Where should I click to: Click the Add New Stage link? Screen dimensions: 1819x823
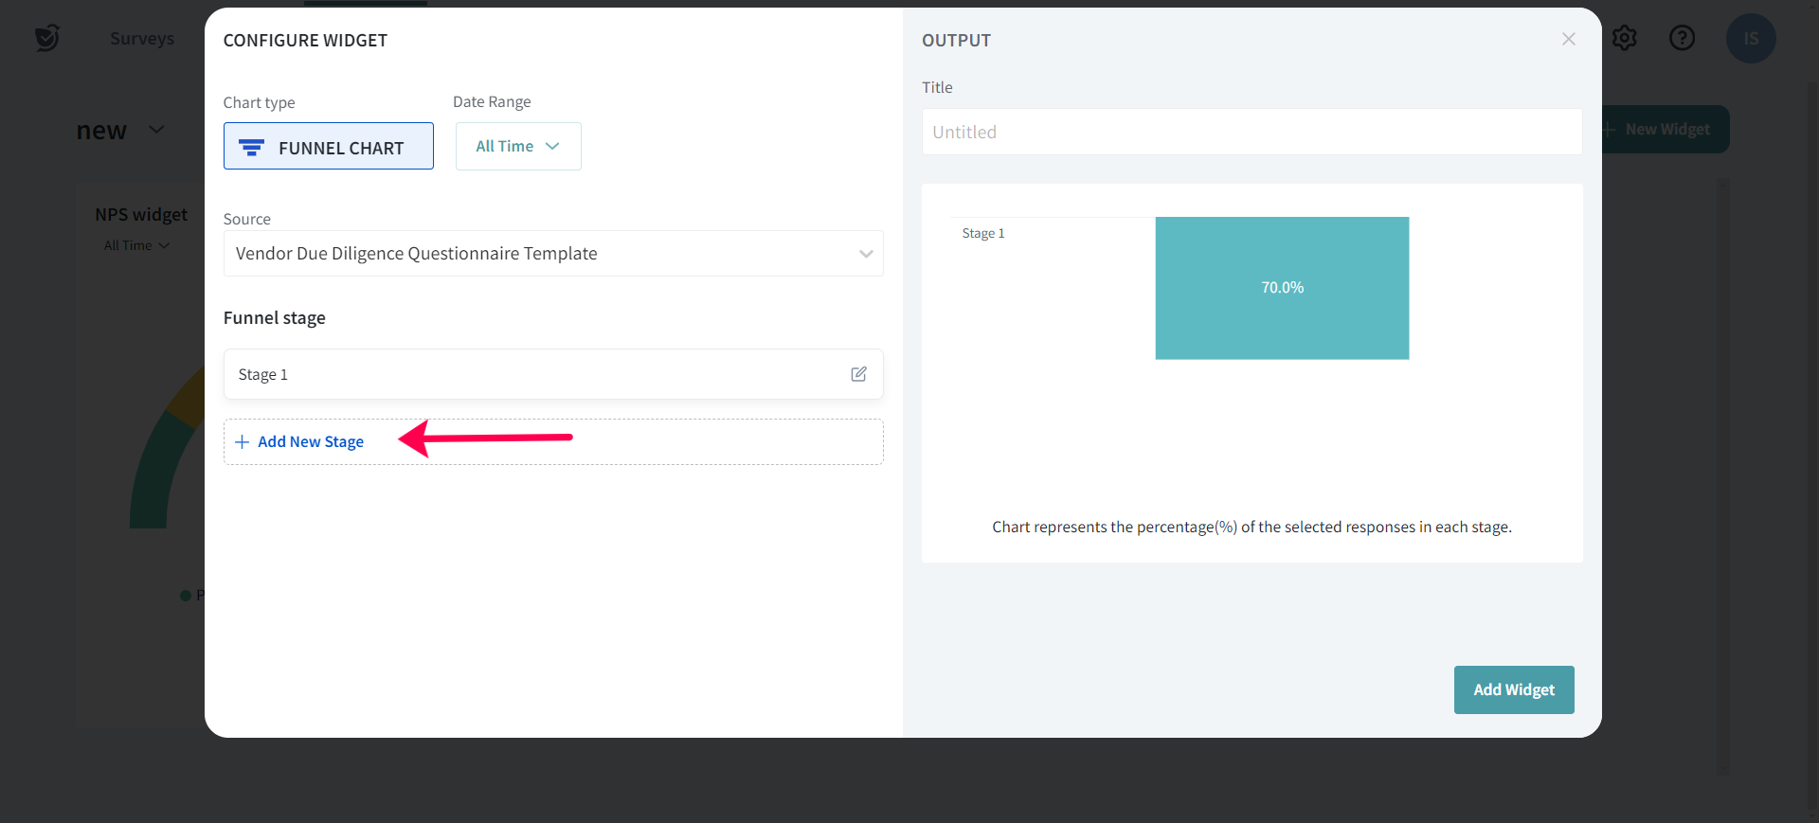click(x=311, y=442)
